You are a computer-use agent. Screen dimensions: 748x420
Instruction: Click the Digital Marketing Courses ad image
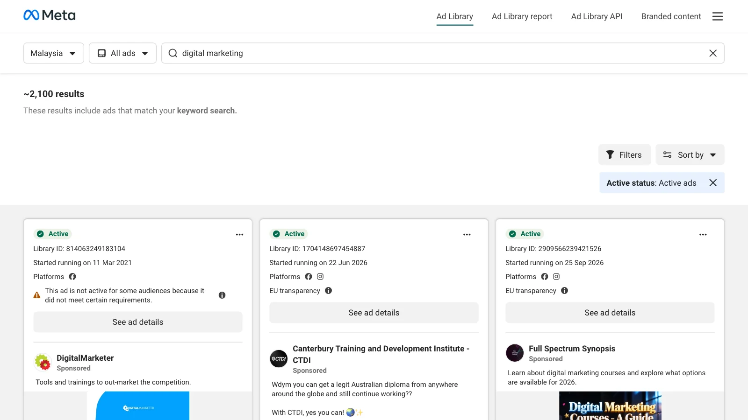pyautogui.click(x=610, y=406)
